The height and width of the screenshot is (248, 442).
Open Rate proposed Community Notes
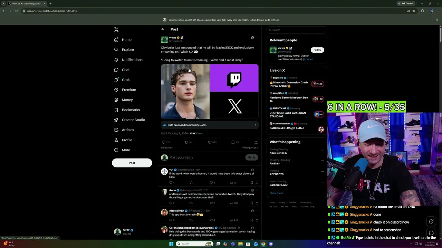pos(210,125)
